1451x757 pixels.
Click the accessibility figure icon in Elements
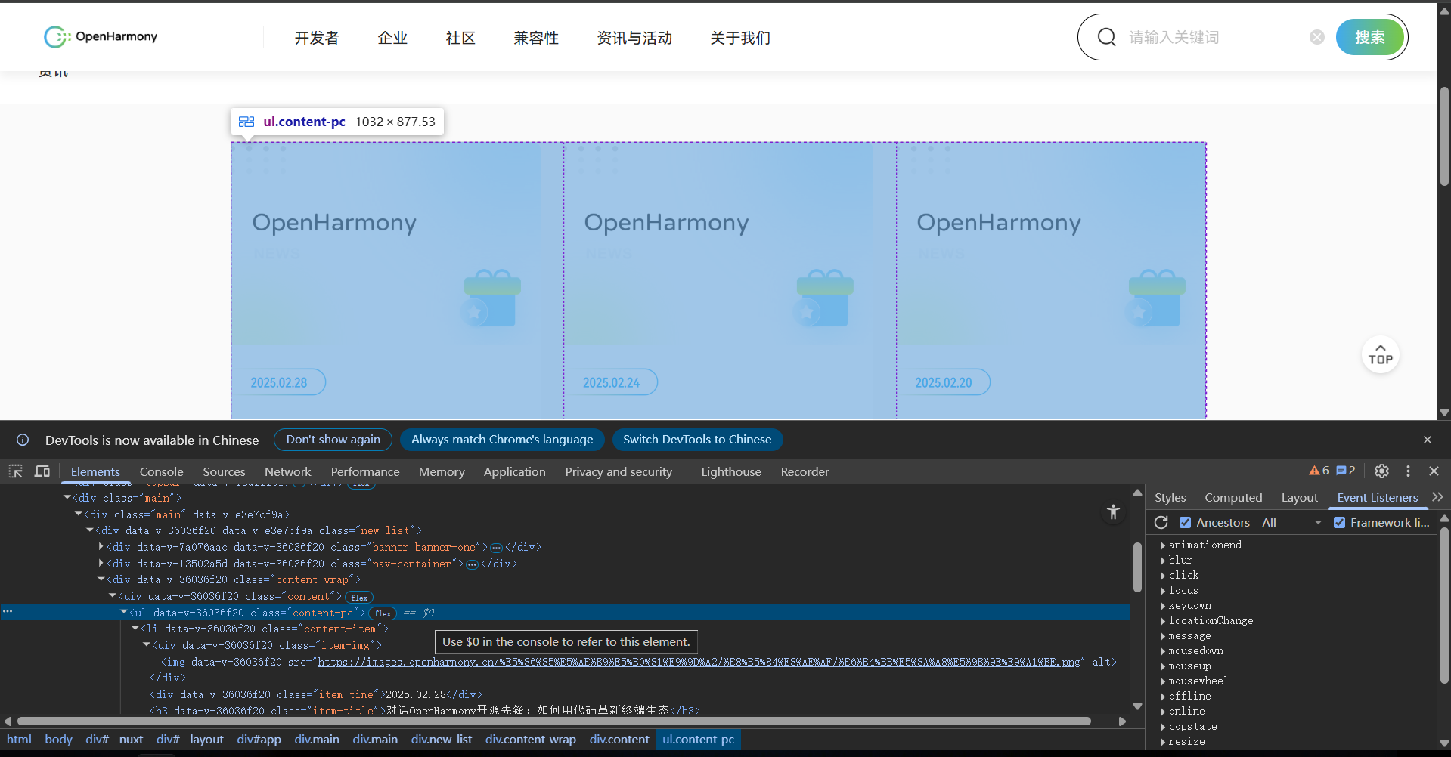point(1113,512)
